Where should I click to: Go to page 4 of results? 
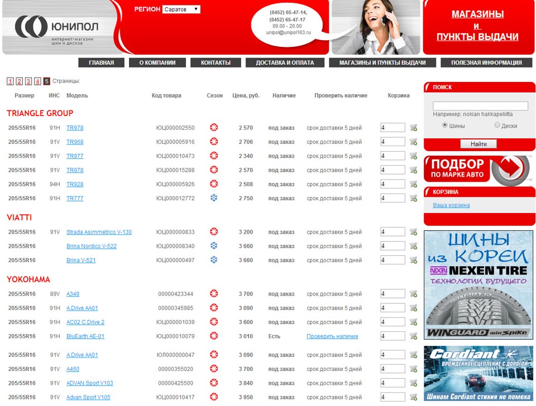[x=37, y=81]
